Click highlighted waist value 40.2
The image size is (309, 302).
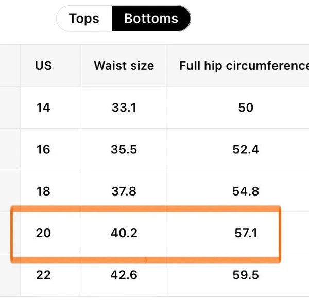tap(124, 233)
